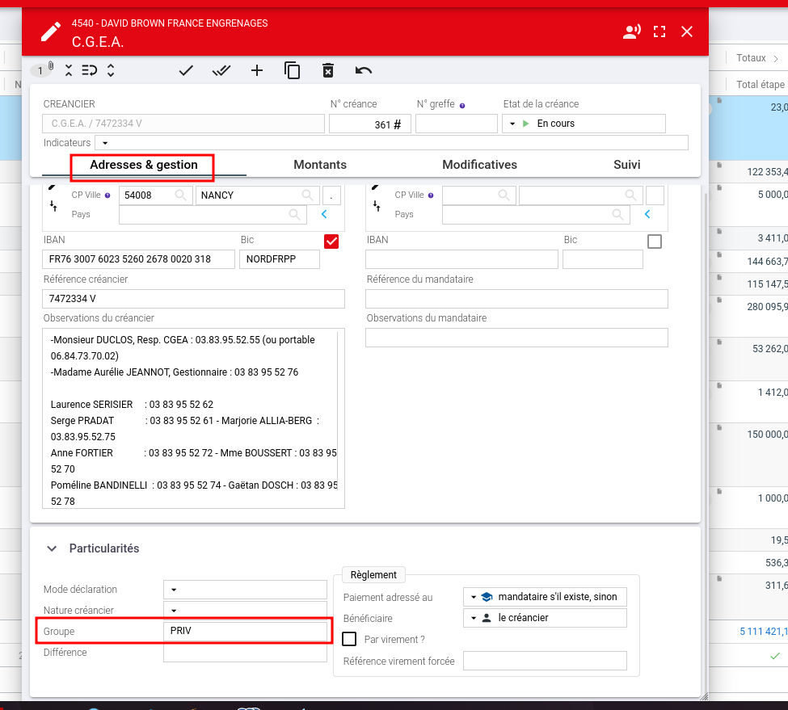Duplicate the record with copy icon
788x710 pixels.
[x=292, y=70]
